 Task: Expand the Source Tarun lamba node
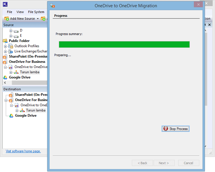tap(11, 72)
